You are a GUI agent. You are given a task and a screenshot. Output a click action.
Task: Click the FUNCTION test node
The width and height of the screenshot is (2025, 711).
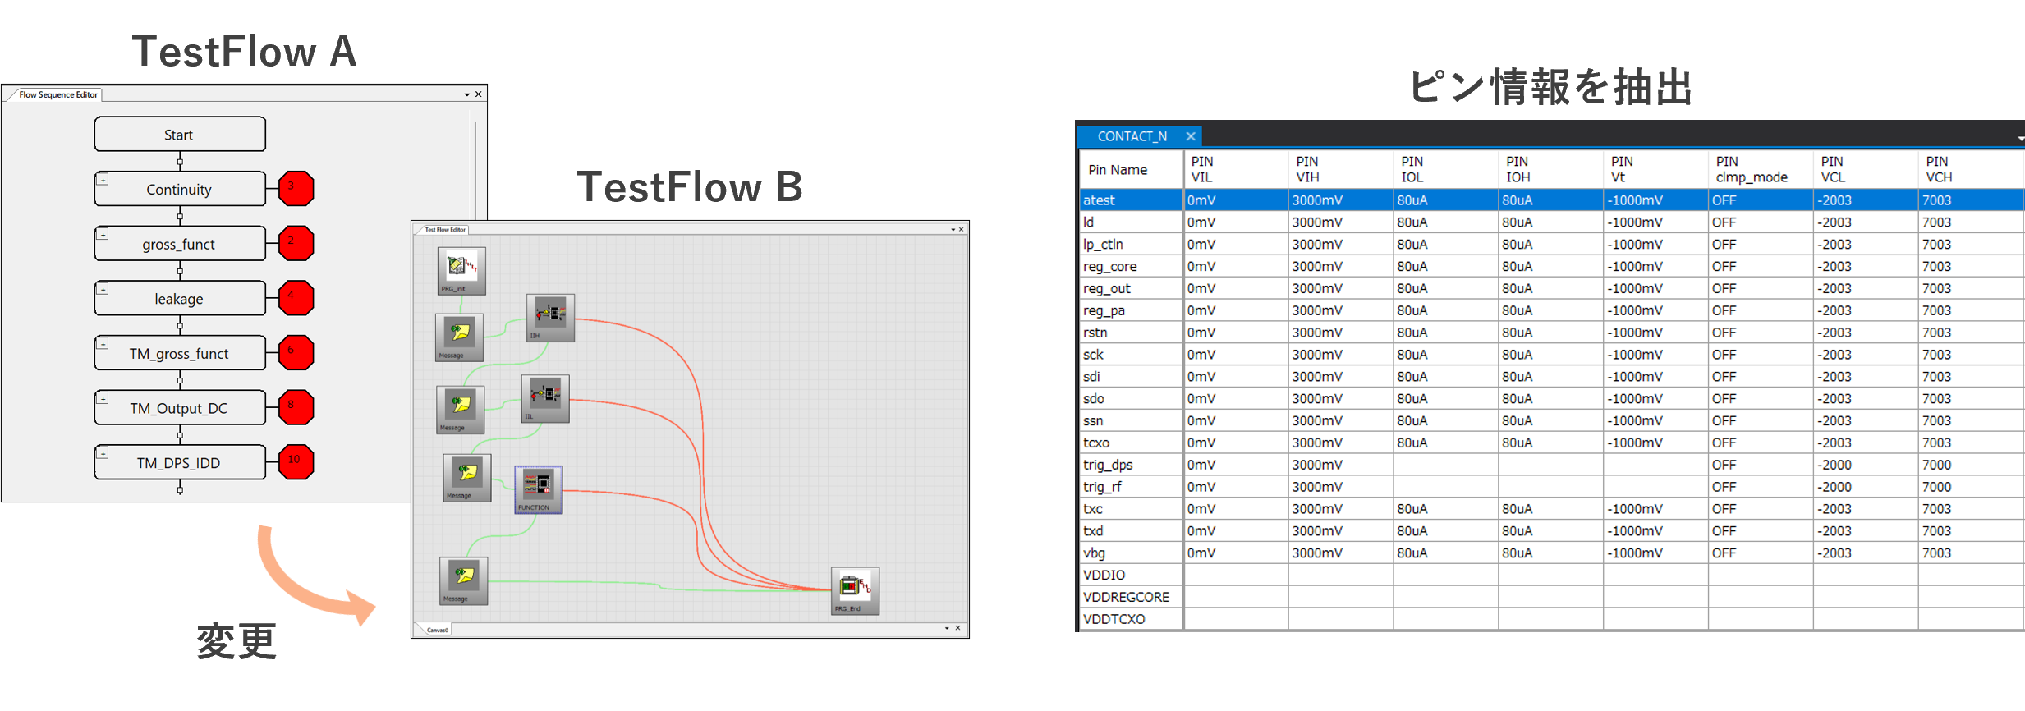[538, 488]
